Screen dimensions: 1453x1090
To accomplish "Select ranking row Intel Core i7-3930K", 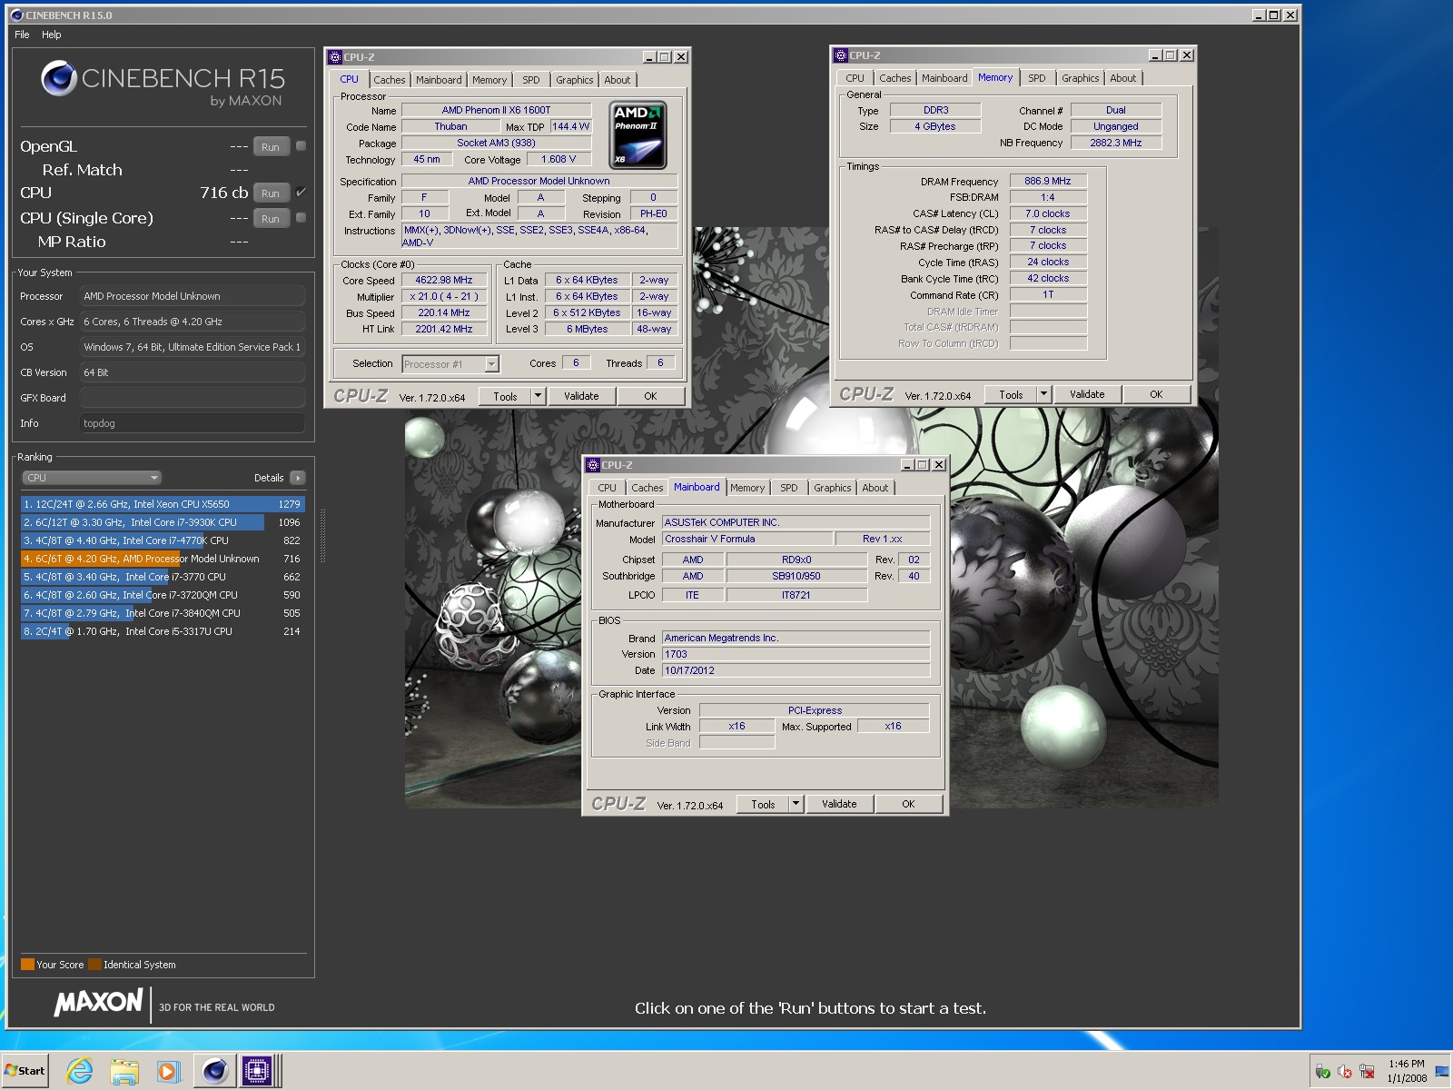I will point(163,522).
